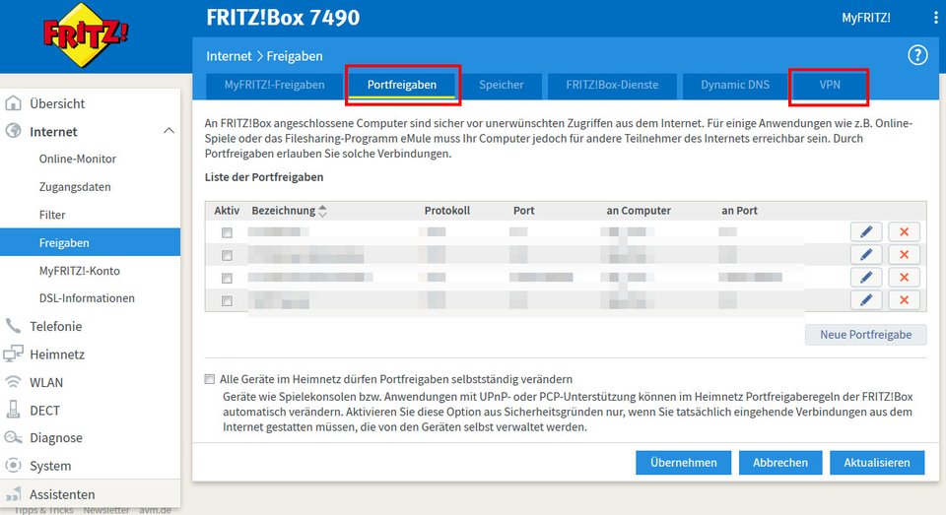Collapse the Internet menu section

168,131
